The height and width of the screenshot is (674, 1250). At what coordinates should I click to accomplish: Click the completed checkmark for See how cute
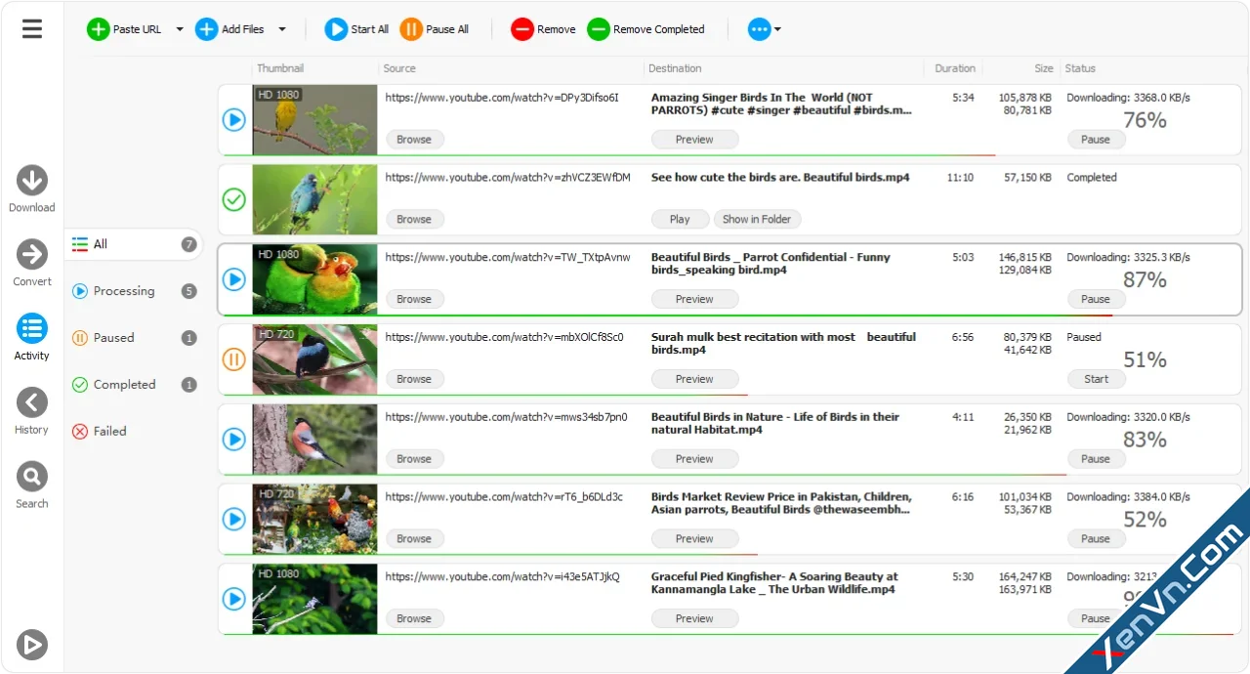point(234,200)
